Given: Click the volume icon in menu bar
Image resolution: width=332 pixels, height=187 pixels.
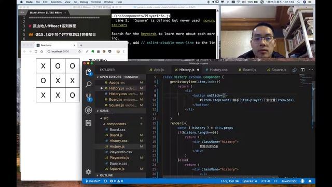Looking at the screenshot, I should point(244,2).
